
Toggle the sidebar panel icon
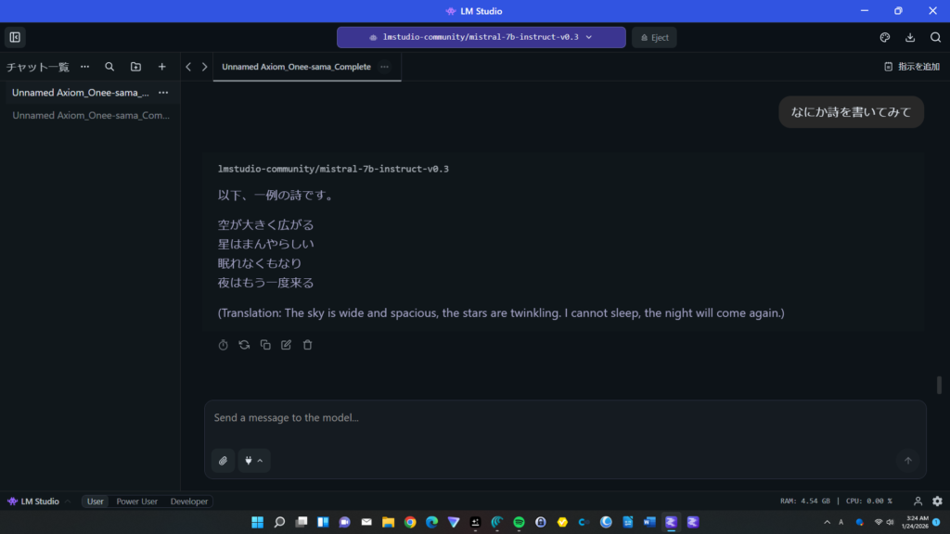(15, 37)
